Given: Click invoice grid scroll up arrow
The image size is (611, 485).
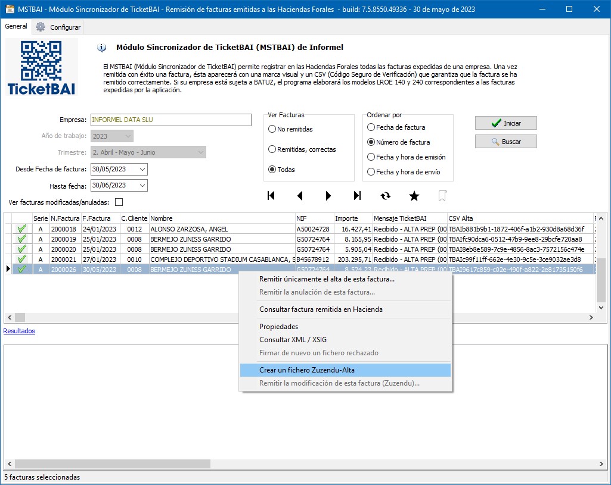Looking at the screenshot, I should [x=601, y=218].
